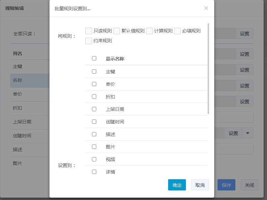Check the 上架日期 row checkbox
Screen dimensions: 267x200
[x=94, y=109]
